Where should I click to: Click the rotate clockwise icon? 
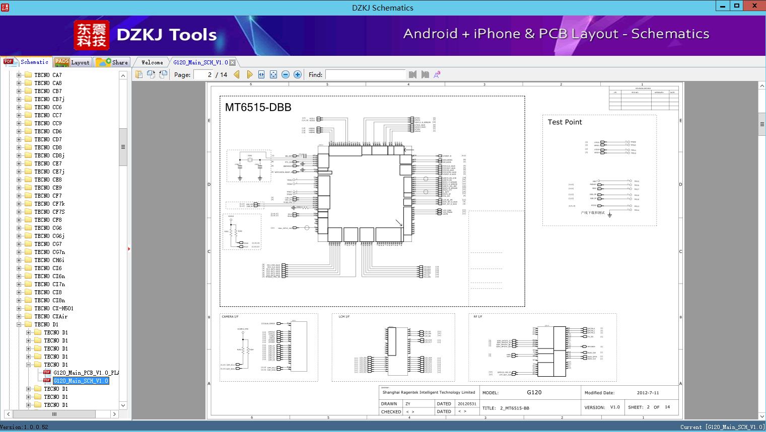[x=163, y=74]
